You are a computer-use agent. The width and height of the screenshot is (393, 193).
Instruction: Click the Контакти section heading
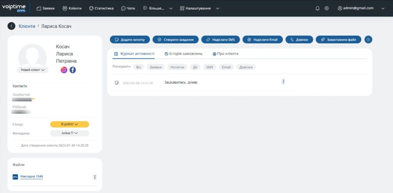pyautogui.click(x=20, y=86)
